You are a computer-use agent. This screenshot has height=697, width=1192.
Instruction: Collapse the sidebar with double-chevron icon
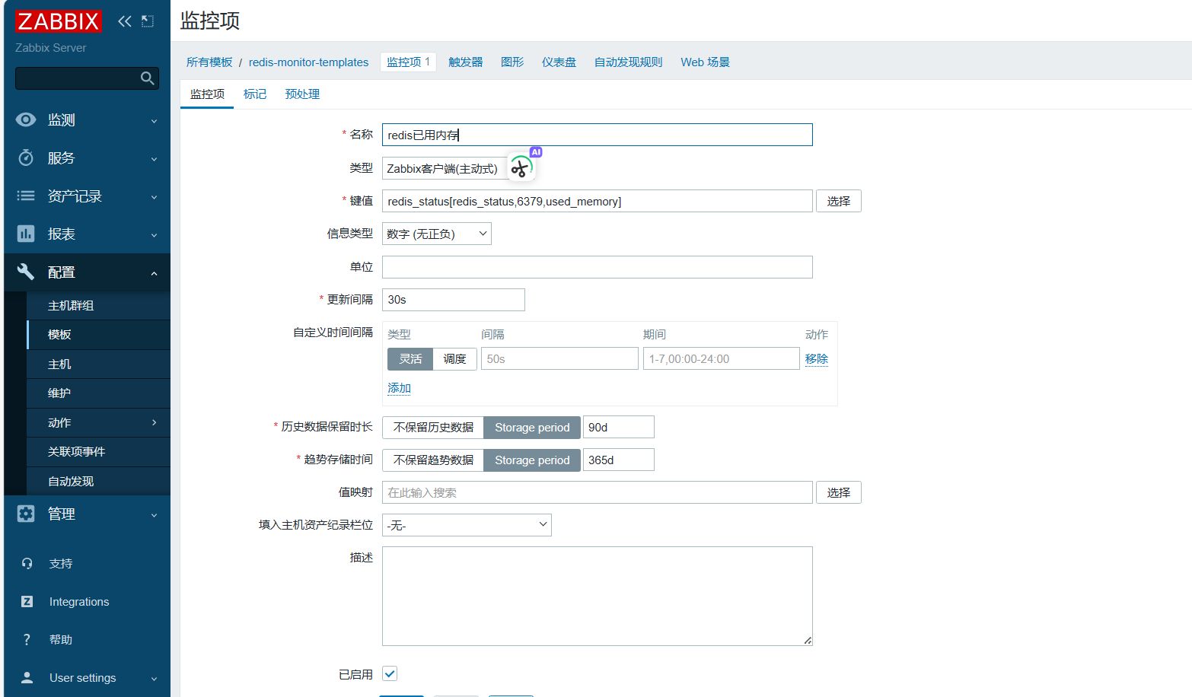click(x=125, y=21)
